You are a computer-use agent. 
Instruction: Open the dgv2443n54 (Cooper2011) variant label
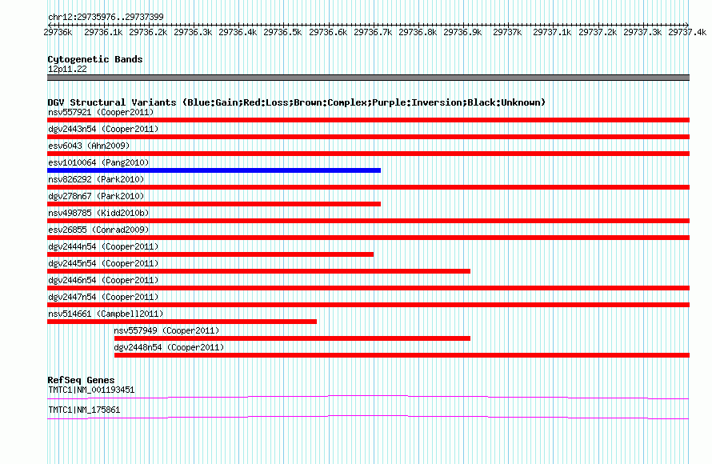click(103, 129)
